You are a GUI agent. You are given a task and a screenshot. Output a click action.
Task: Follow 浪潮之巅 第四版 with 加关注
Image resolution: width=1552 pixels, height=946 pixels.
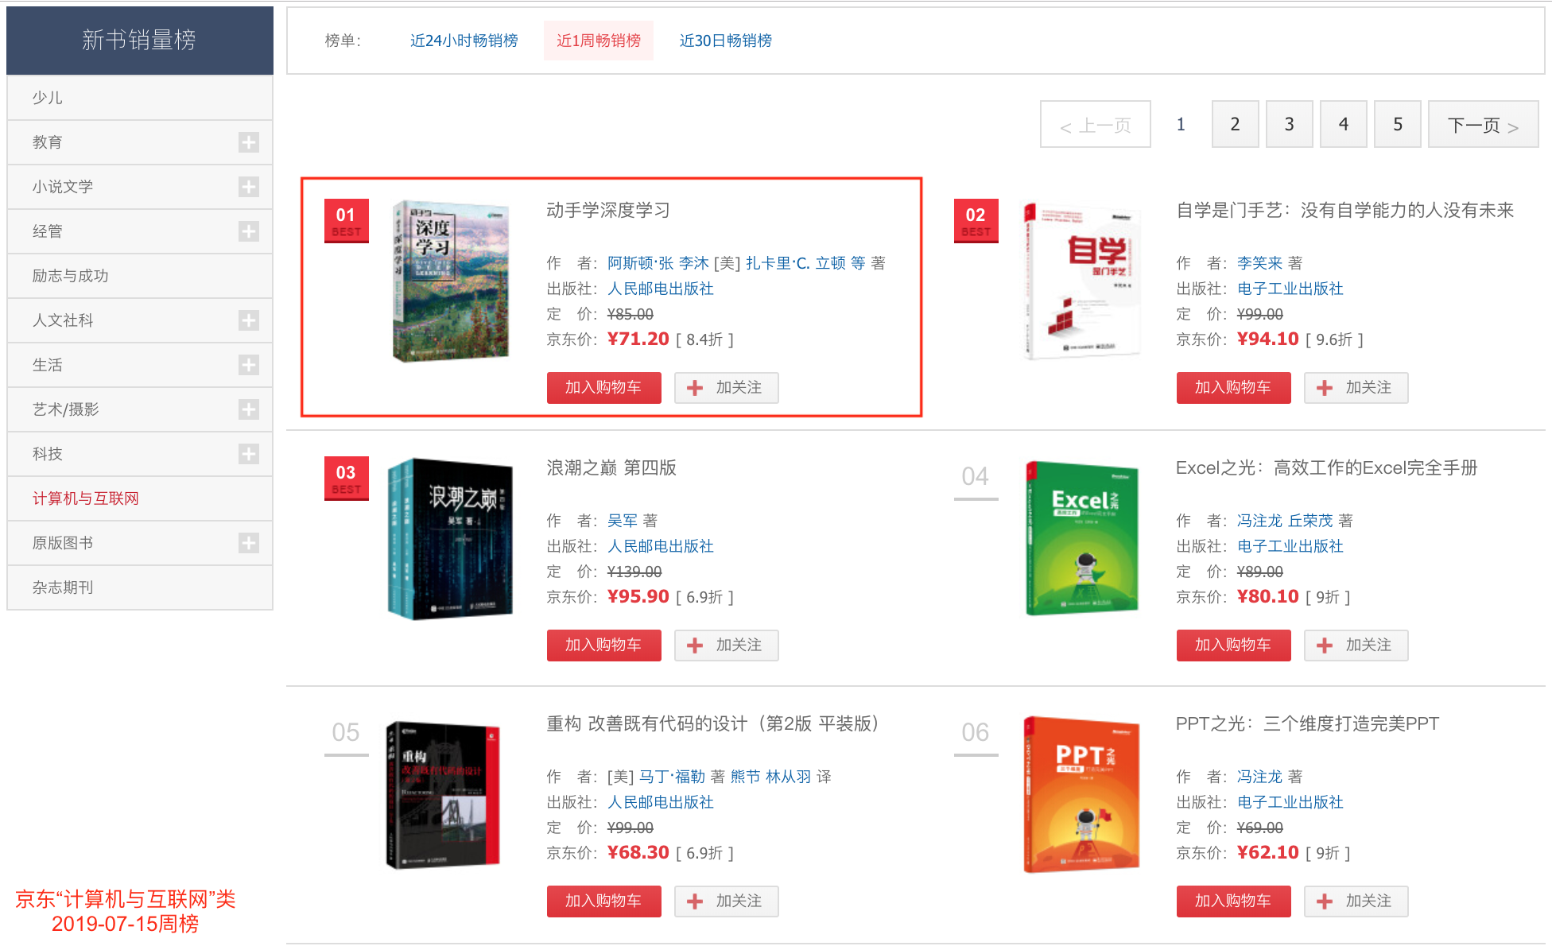point(726,645)
